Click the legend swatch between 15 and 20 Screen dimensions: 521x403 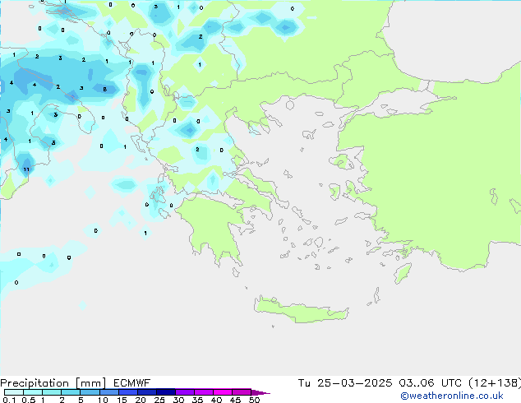(x=128, y=392)
